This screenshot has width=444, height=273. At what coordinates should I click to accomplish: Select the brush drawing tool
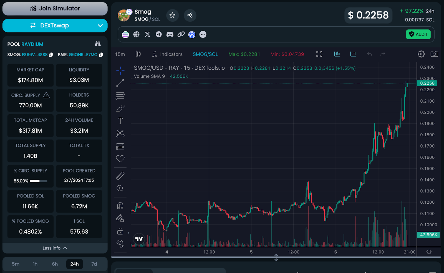coord(120,108)
